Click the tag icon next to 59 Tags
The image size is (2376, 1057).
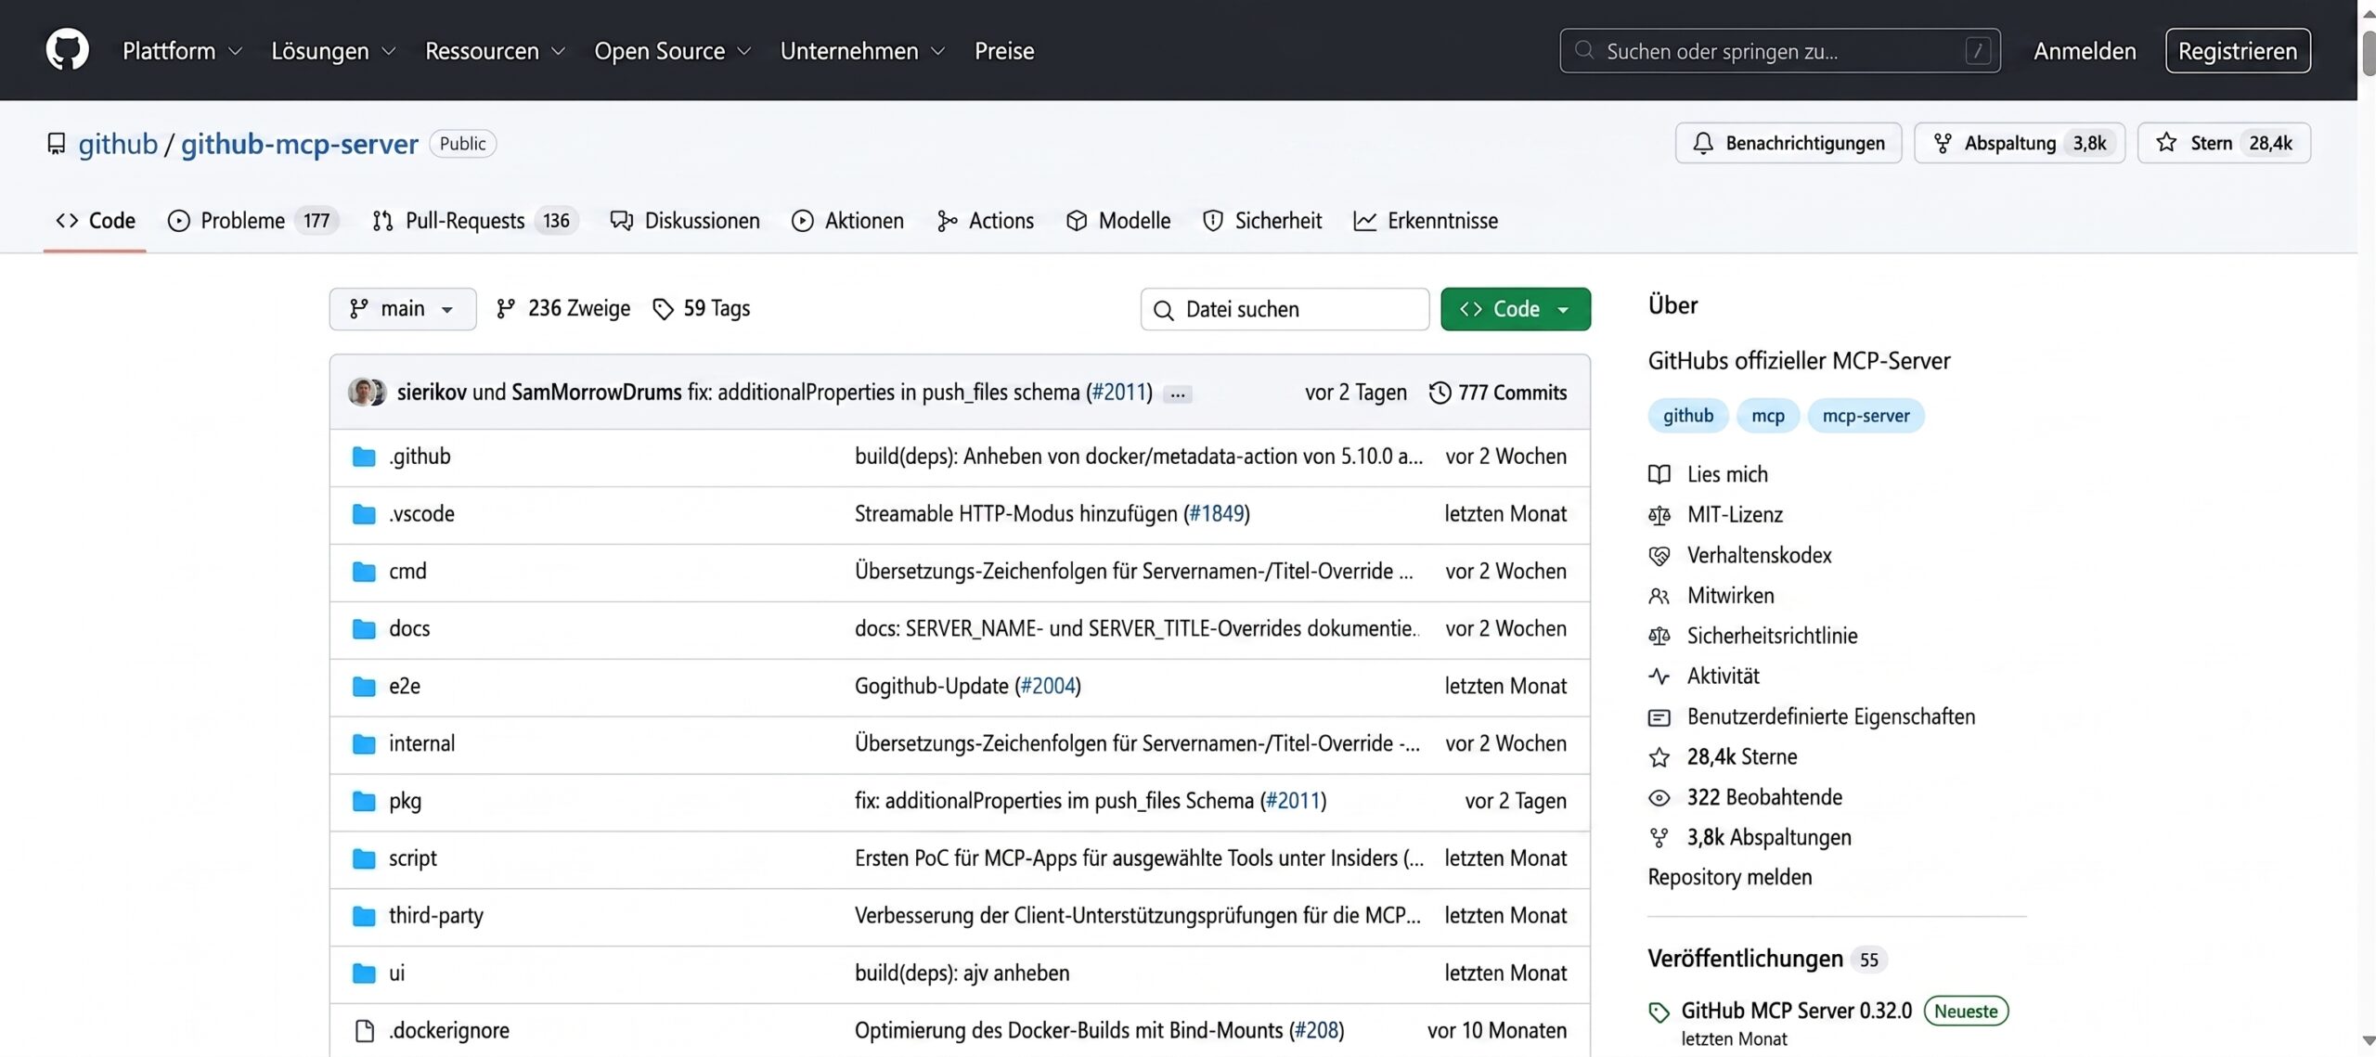coord(663,309)
